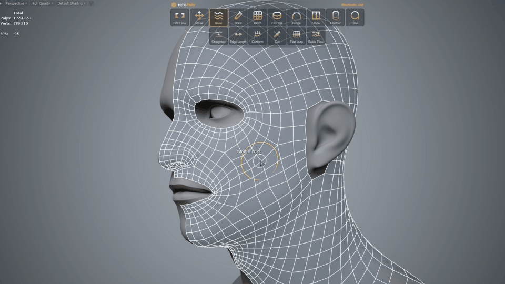The width and height of the screenshot is (505, 284).
Task: Activate the Conform tool
Action: tap(257, 36)
